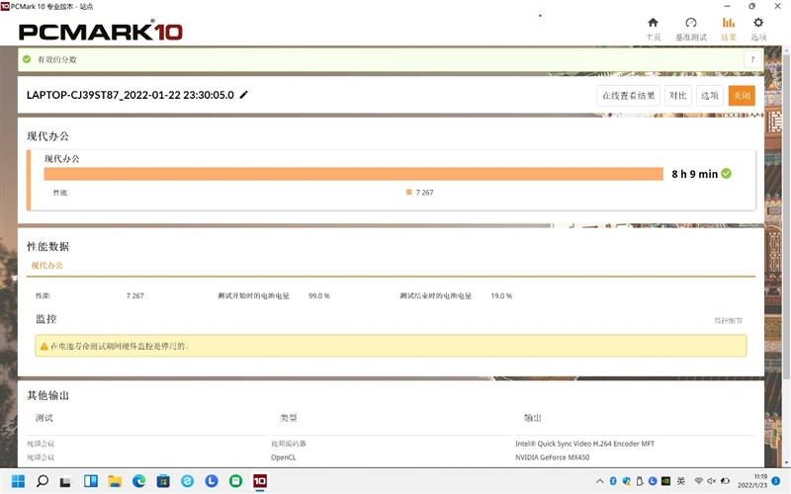791x494 pixels.
Task: Click the battery tray icon
Action: 725,481
